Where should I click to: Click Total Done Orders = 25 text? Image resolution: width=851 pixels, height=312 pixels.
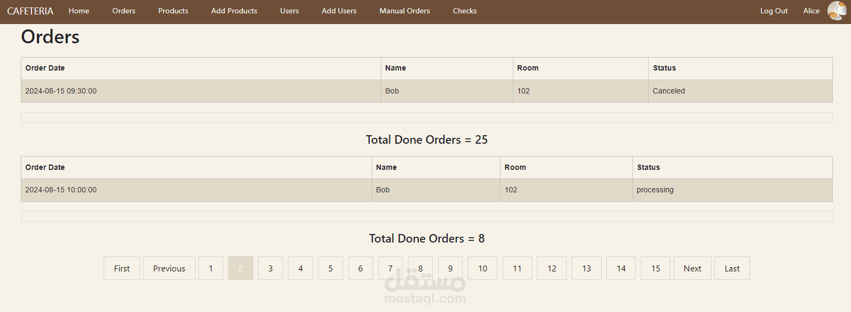(x=426, y=139)
